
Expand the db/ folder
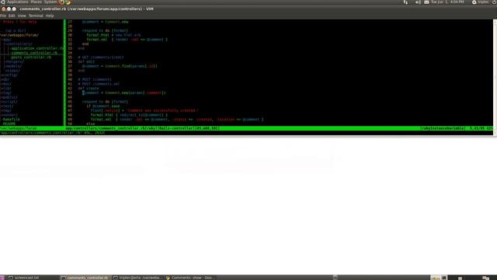pos(5,79)
